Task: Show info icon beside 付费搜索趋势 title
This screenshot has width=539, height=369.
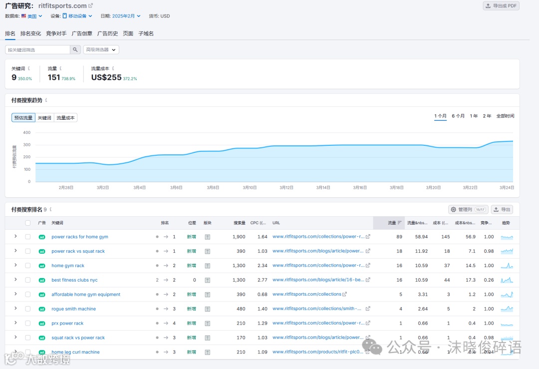Action: click(x=46, y=100)
